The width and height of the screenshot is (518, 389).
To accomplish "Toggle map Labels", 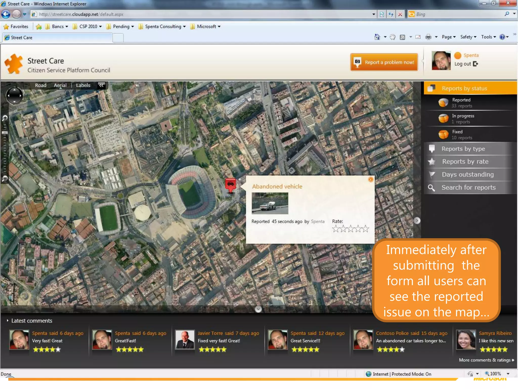I will 83,85.
